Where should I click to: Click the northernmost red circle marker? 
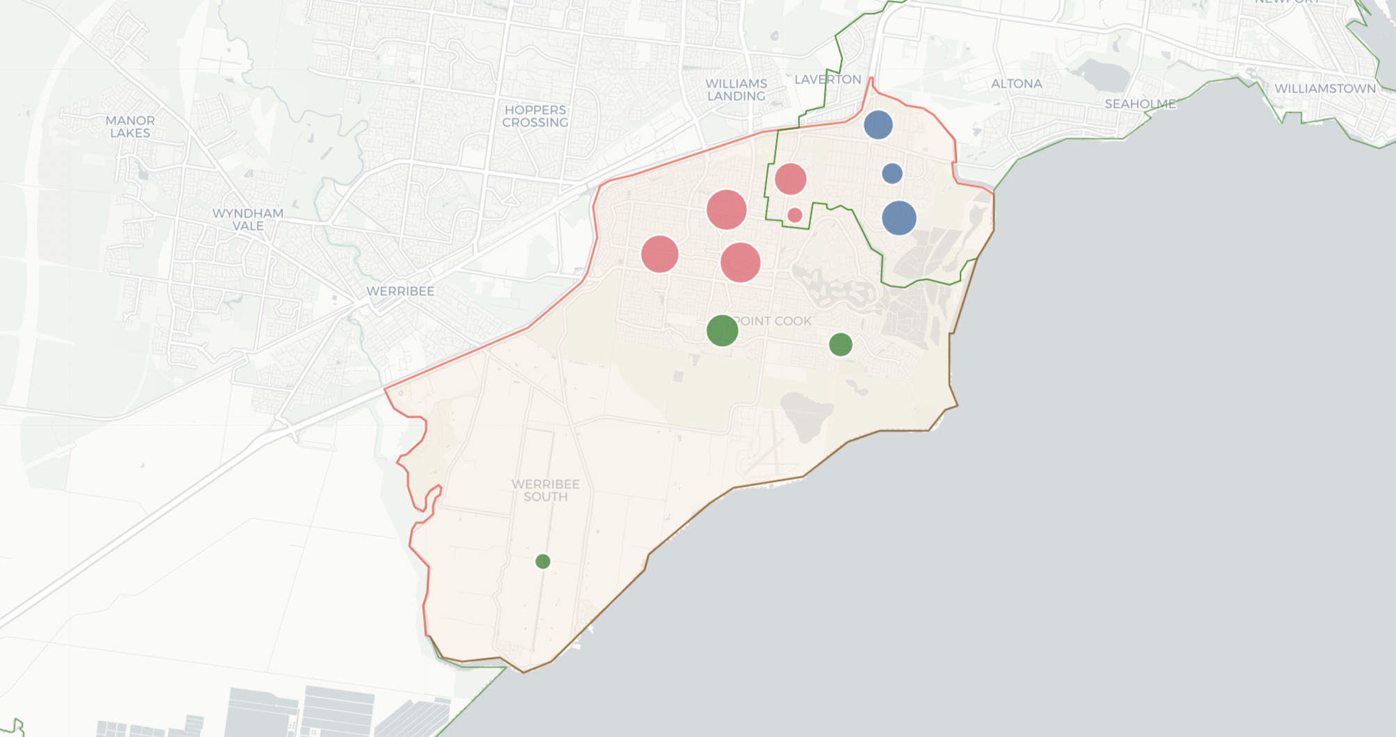click(790, 179)
